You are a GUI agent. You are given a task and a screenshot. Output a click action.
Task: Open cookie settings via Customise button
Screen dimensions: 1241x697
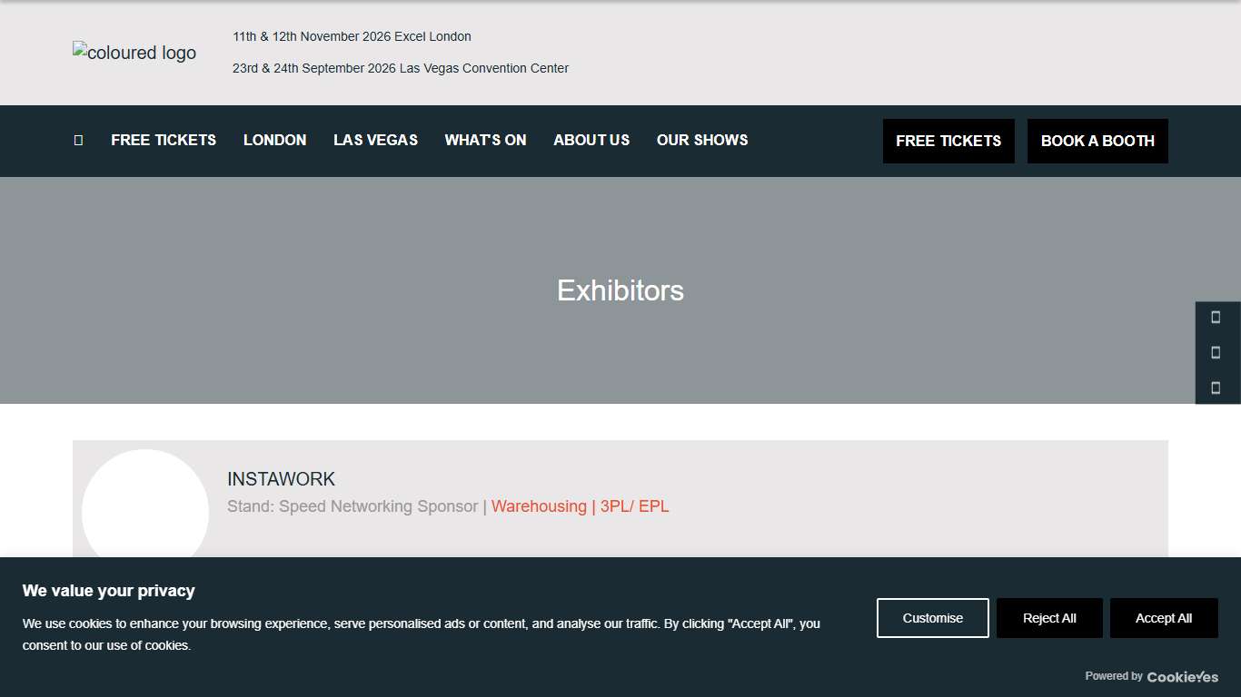932,617
